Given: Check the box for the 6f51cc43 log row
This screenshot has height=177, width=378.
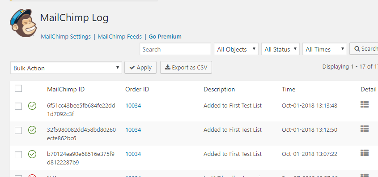Looking at the screenshot, I should (18, 106).
